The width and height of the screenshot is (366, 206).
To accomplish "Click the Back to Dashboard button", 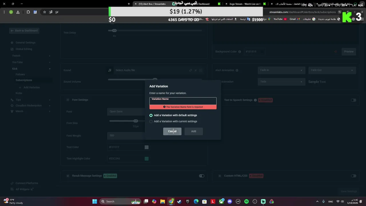I will [x=24, y=31].
